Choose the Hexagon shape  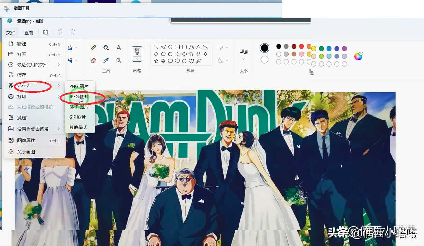coord(170,54)
